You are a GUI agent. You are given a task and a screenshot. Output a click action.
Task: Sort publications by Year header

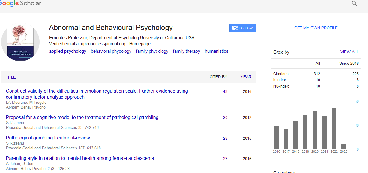246,77
